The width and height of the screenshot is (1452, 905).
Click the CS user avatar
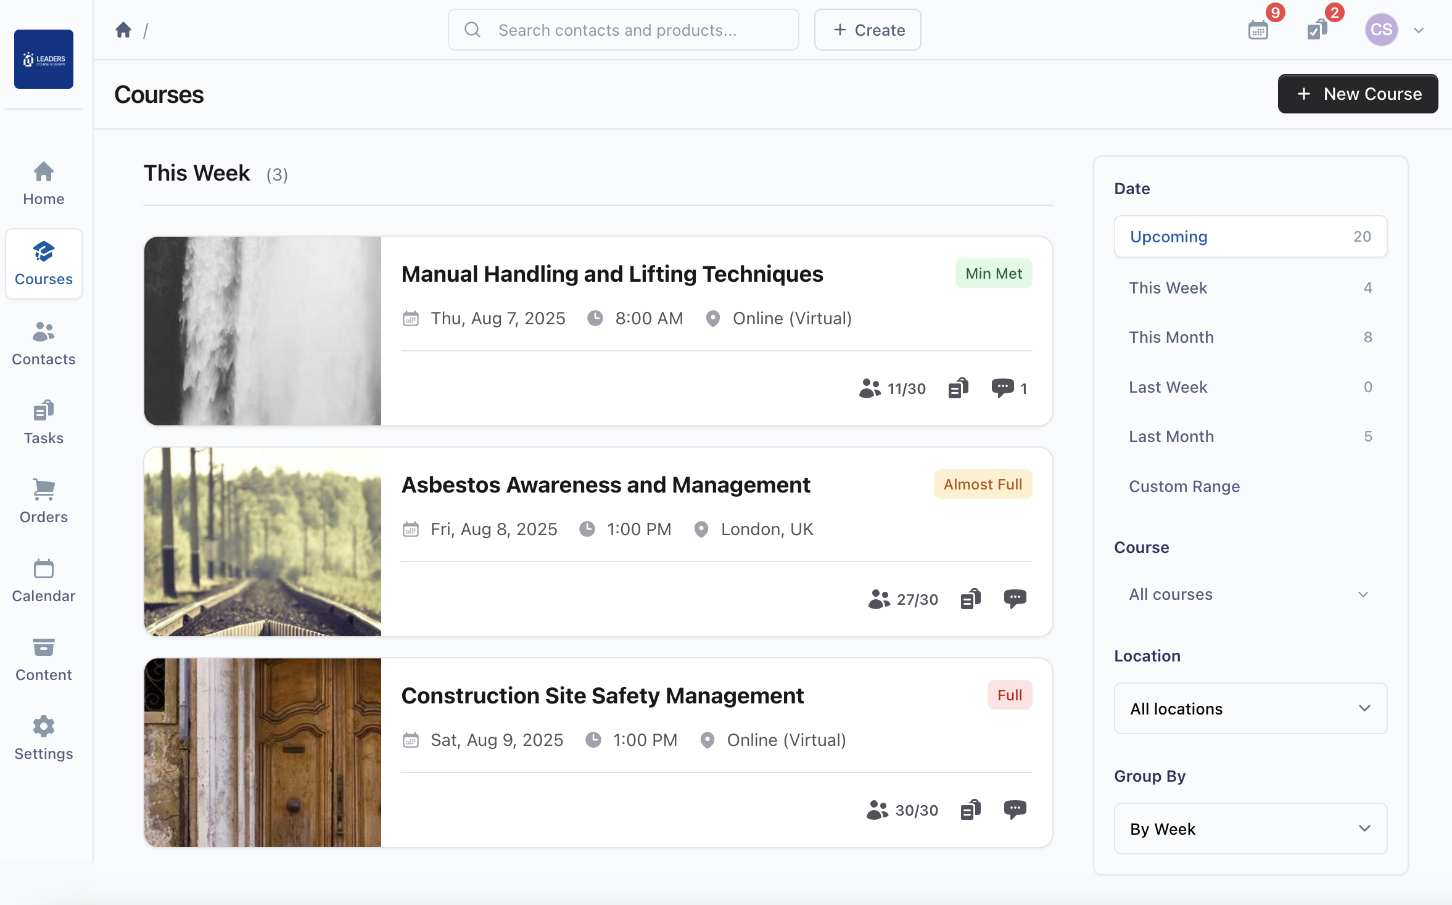1380,30
